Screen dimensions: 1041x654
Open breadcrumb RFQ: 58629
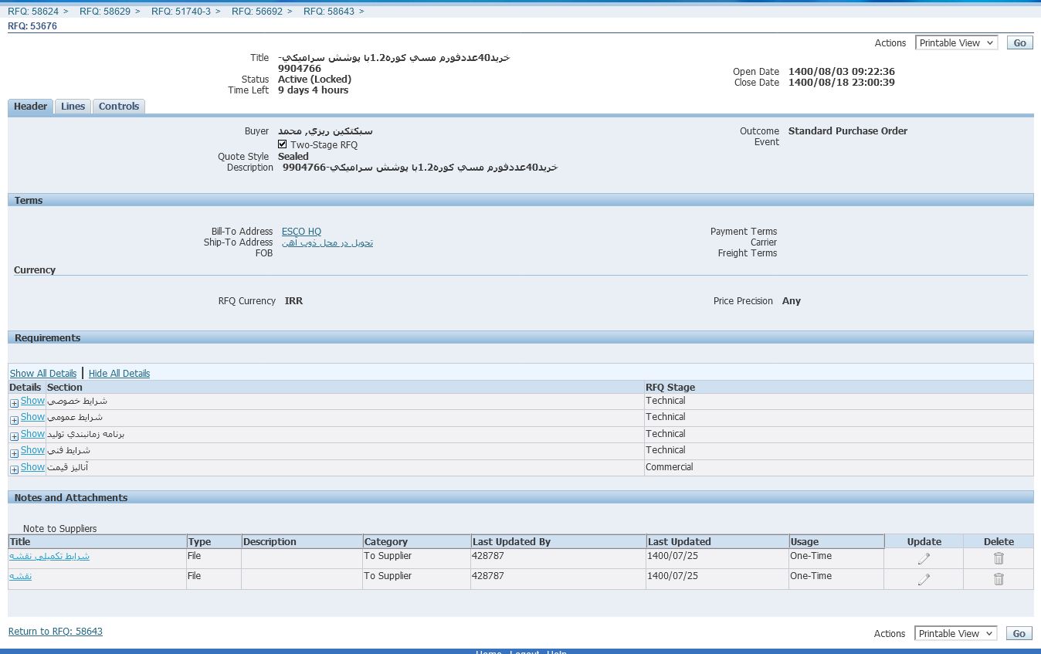[105, 11]
